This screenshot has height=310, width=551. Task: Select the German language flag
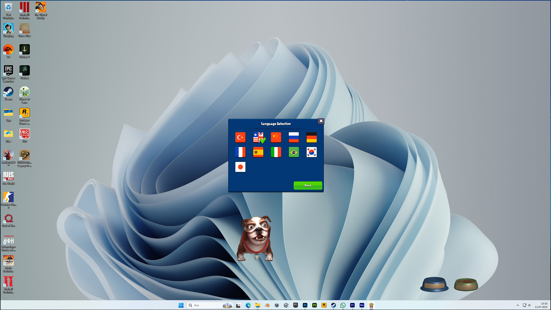311,137
